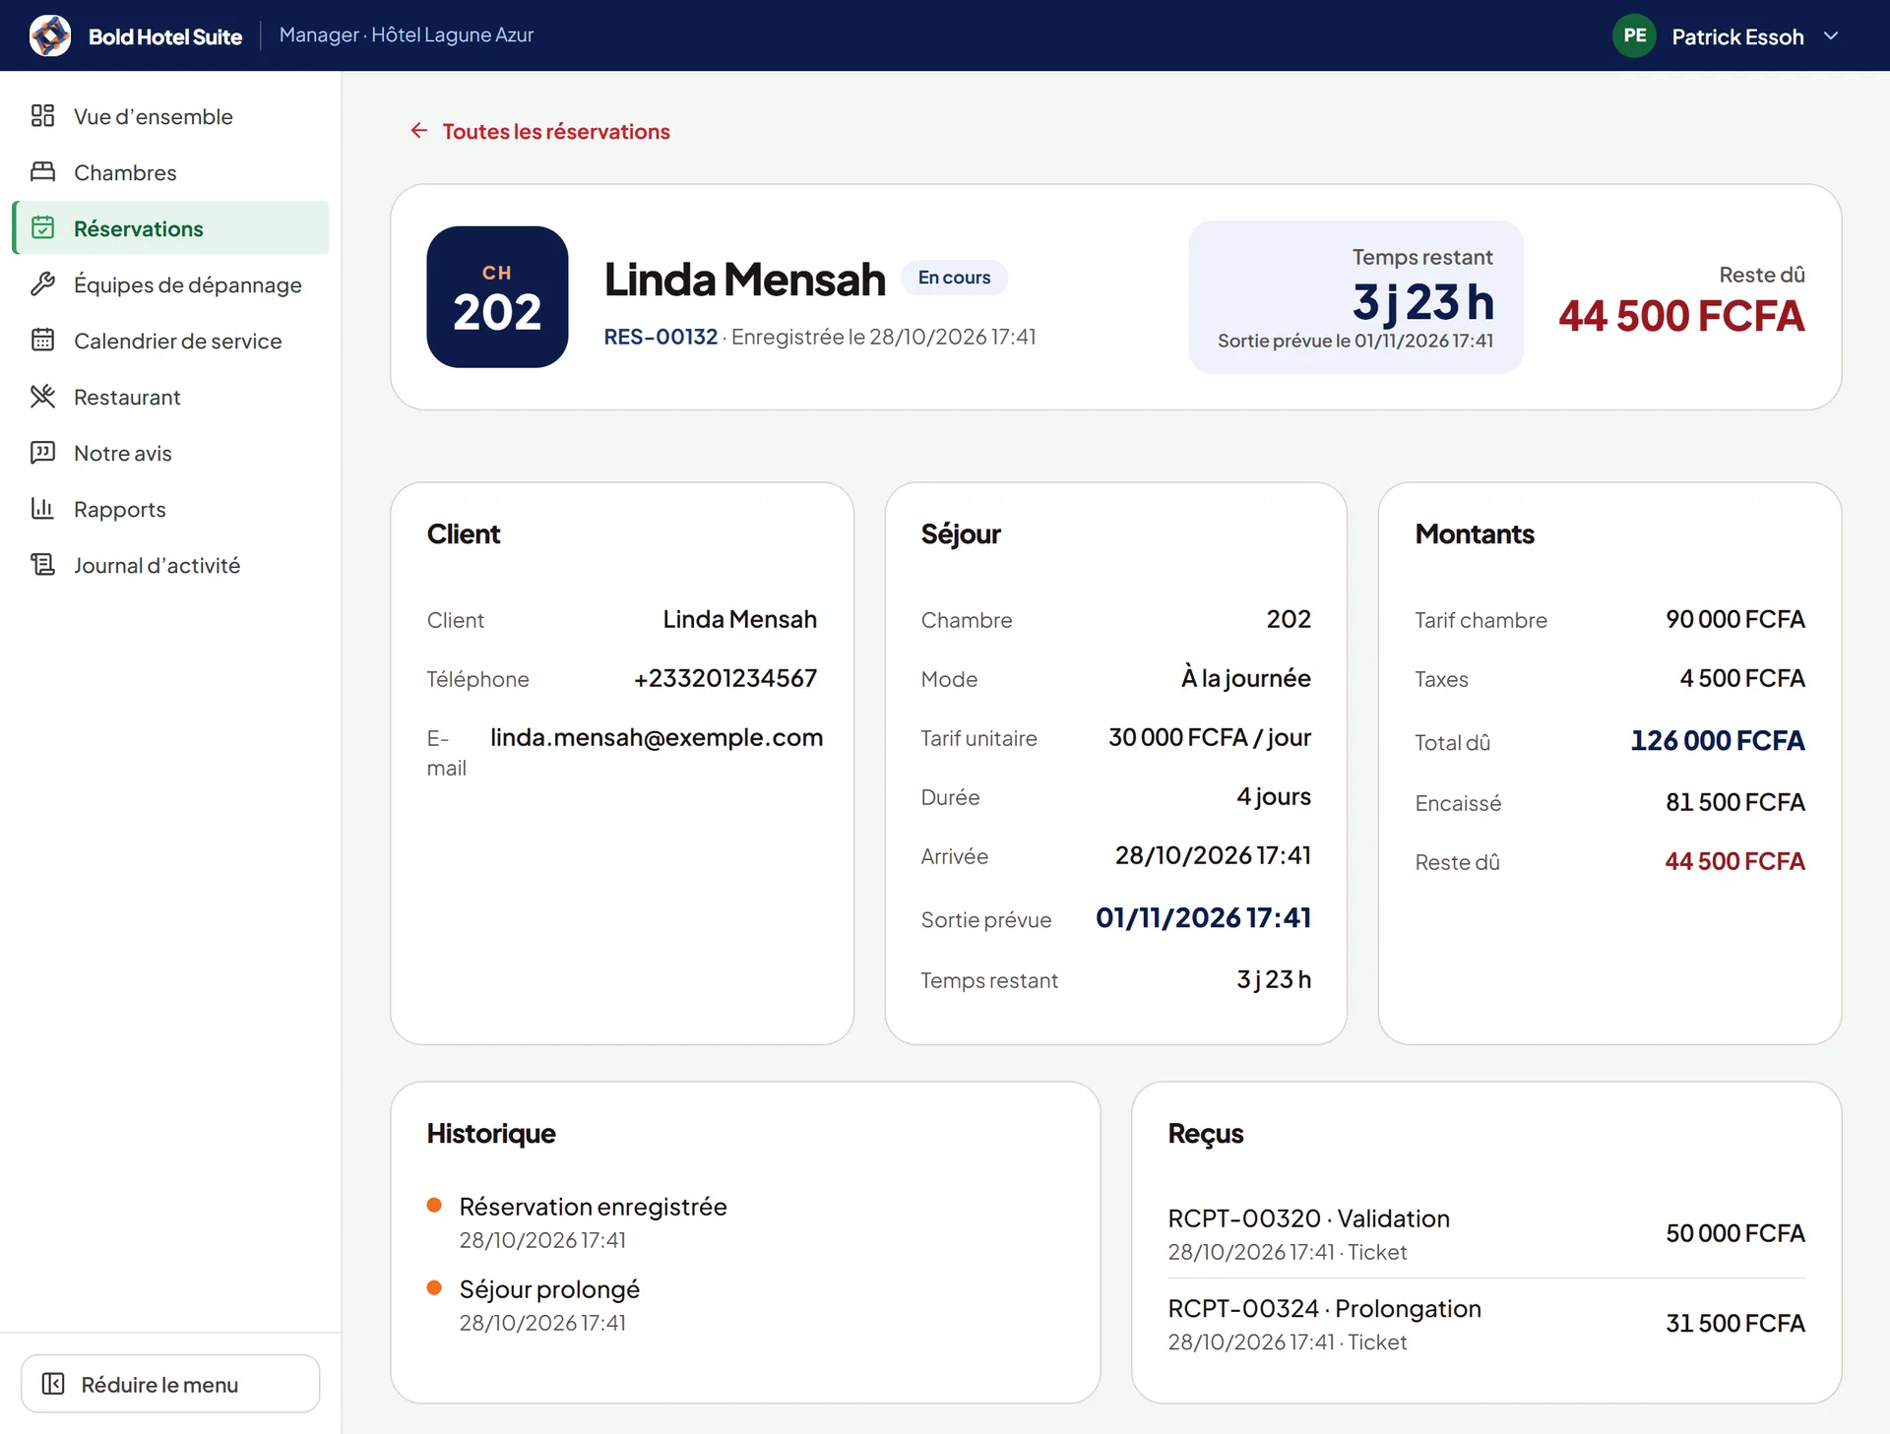Click the back arrow before Toutes les réservations

coord(419,131)
